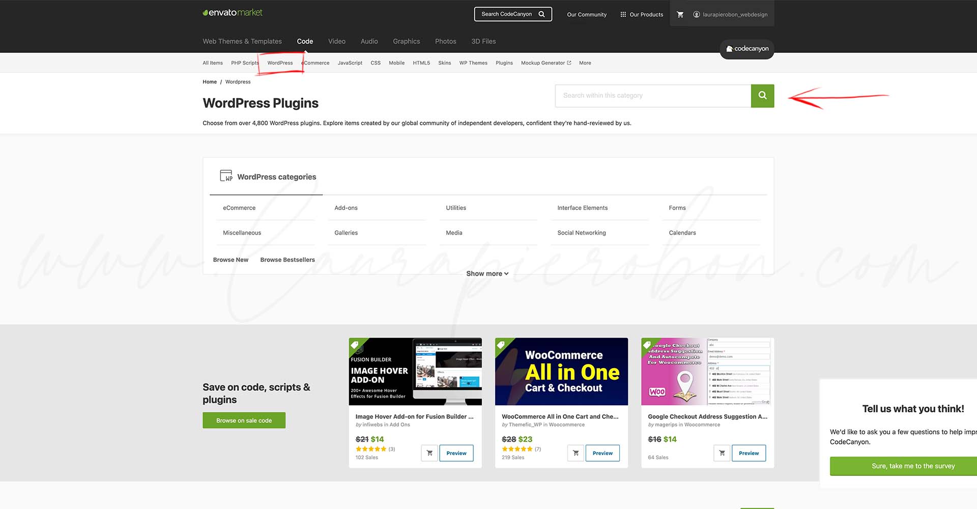The image size is (977, 509).
Task: Open the WooCommerce All in One thumbnail
Action: click(x=561, y=372)
